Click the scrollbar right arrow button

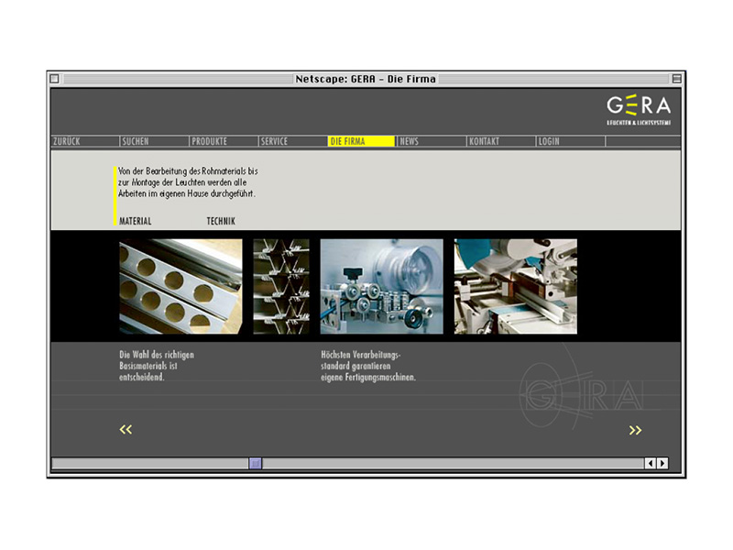662,464
